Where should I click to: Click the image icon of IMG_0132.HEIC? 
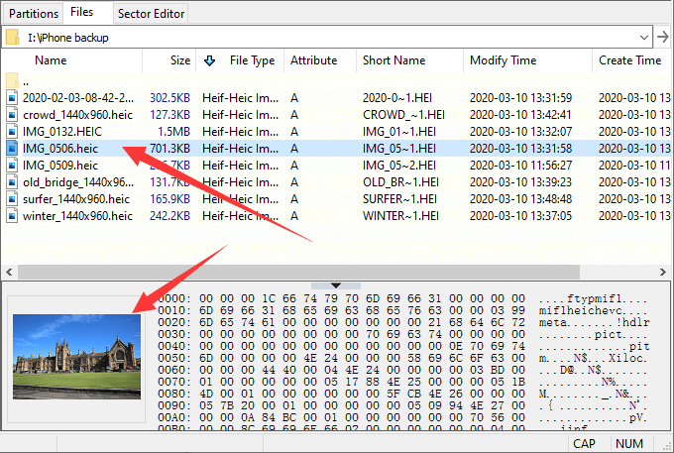(x=12, y=132)
